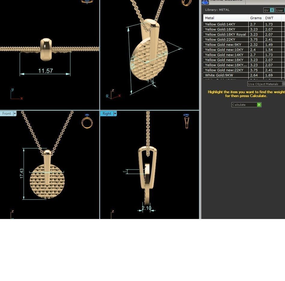
Task: Click the bail bead in the top viewport
Action: point(46,49)
